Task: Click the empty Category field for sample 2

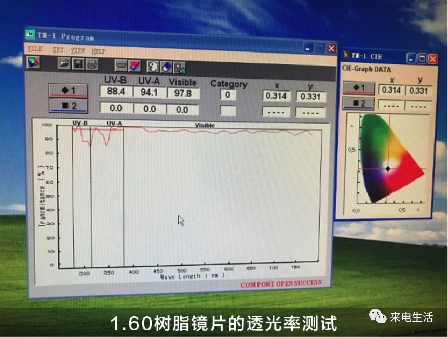Action: click(x=228, y=111)
